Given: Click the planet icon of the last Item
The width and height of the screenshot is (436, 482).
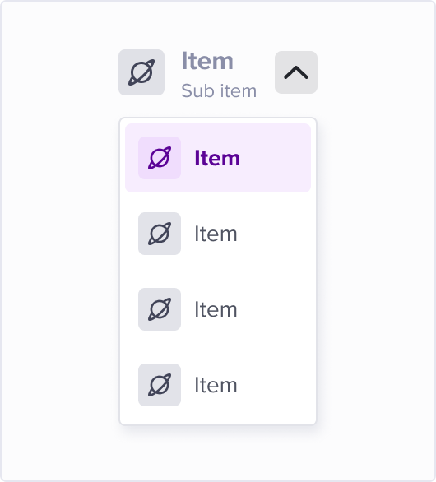Looking at the screenshot, I should point(160,385).
